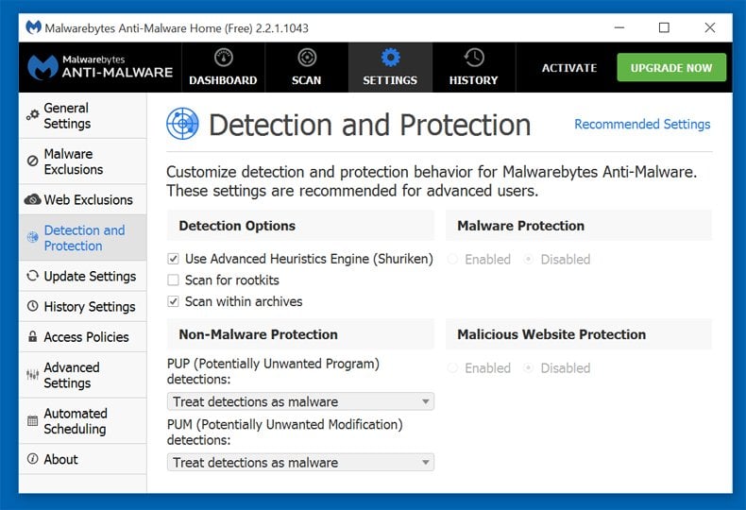Switch to the Dashboard tab
Image resolution: width=746 pixels, height=510 pixels.
[x=223, y=67]
